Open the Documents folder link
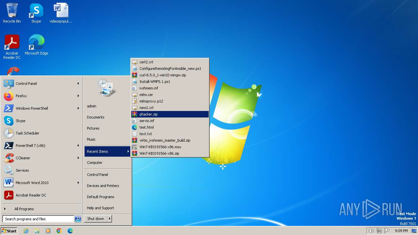 click(96, 117)
